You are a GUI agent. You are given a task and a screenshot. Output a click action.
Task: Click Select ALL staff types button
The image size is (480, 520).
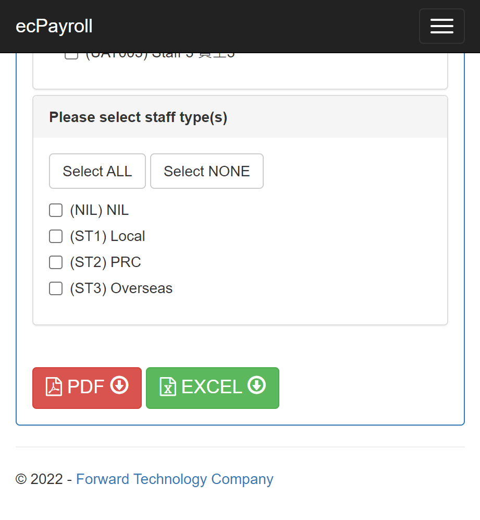point(97,171)
